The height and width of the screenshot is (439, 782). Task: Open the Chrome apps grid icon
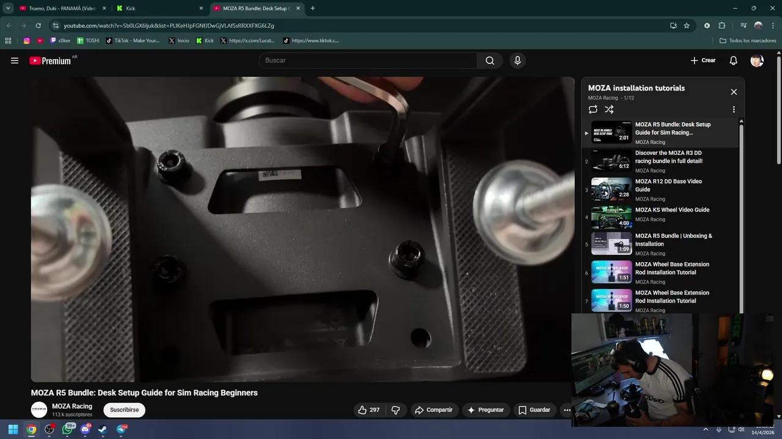[x=8, y=41]
